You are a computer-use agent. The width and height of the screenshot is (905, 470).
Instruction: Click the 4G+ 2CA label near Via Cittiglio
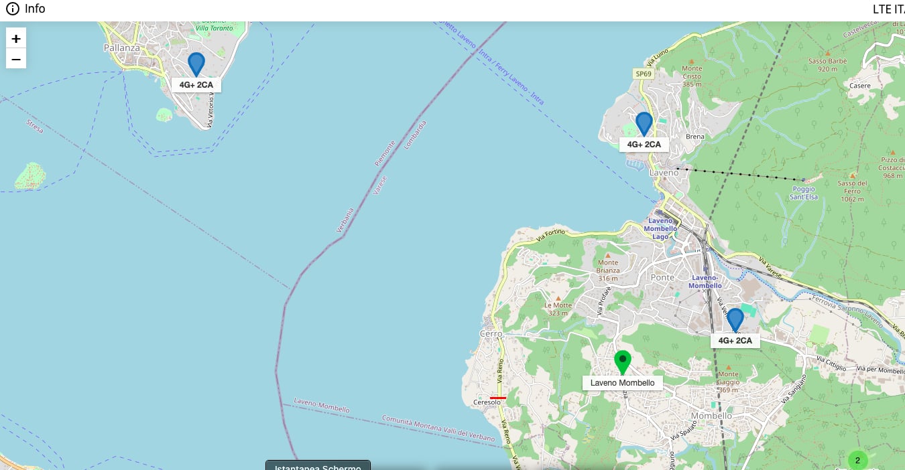(x=735, y=341)
